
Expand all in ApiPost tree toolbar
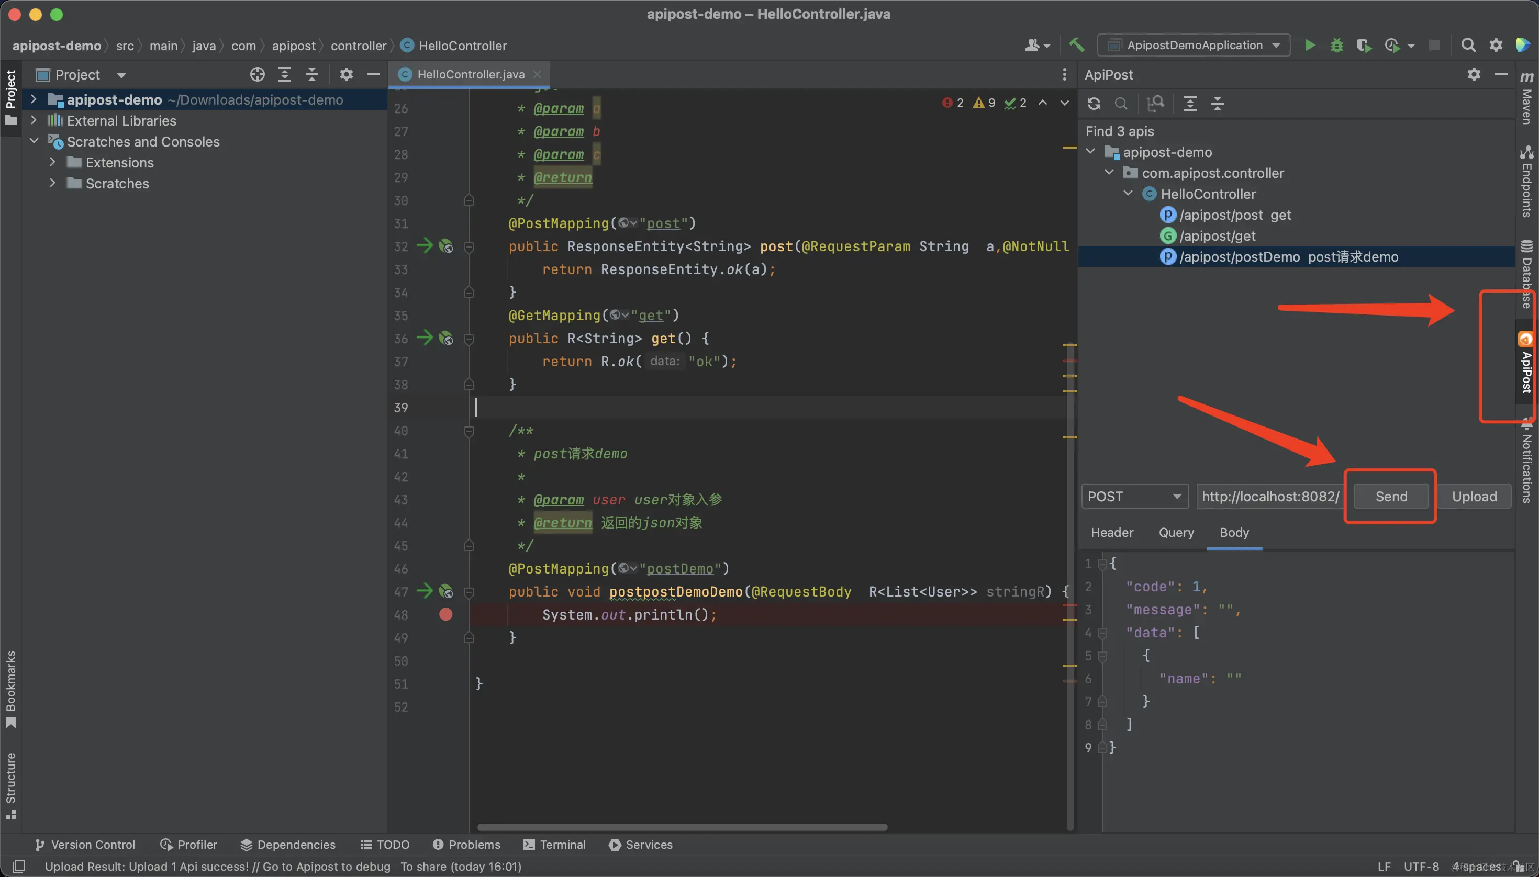1190,104
